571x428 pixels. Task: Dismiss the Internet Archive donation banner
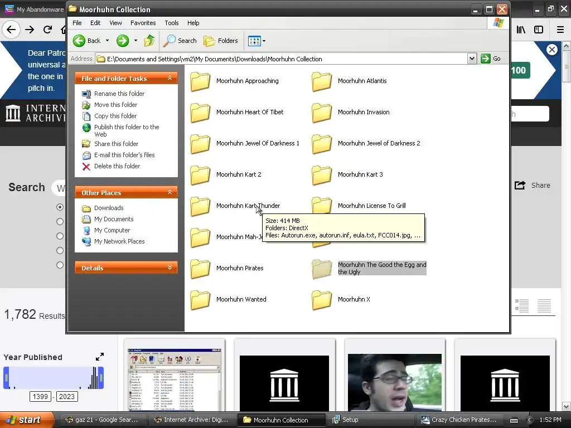coord(551,50)
